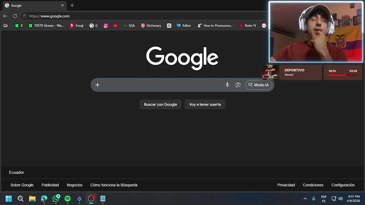Open the Windows Start menu
Screen dimensions: 365x205
9,198
